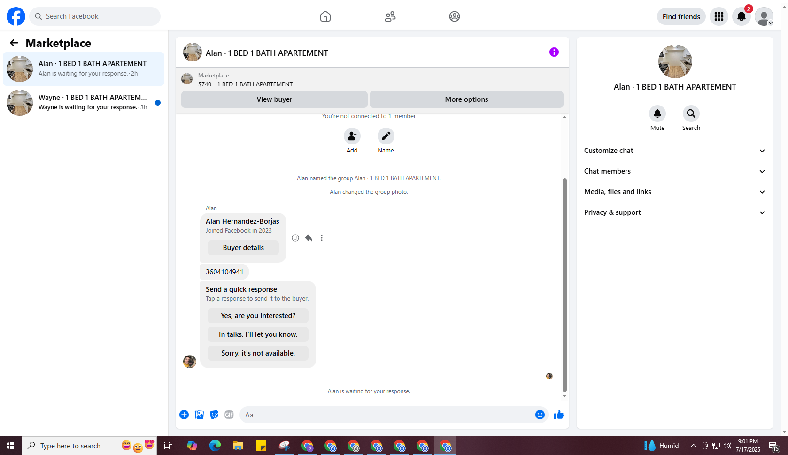The height and width of the screenshot is (455, 788).
Task: Launch Microsoft Edge from the taskbar
Action: click(x=215, y=446)
